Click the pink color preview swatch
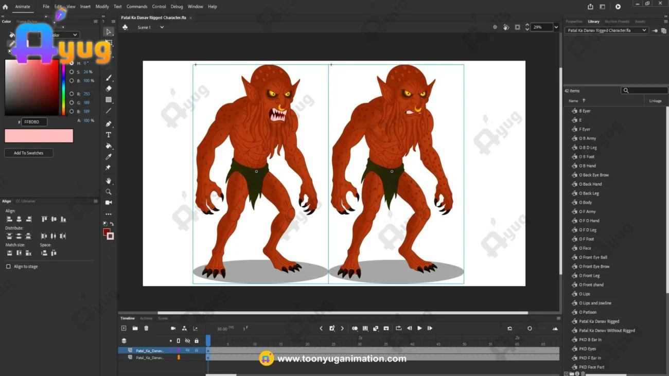Image resolution: width=669 pixels, height=376 pixels. tap(39, 136)
